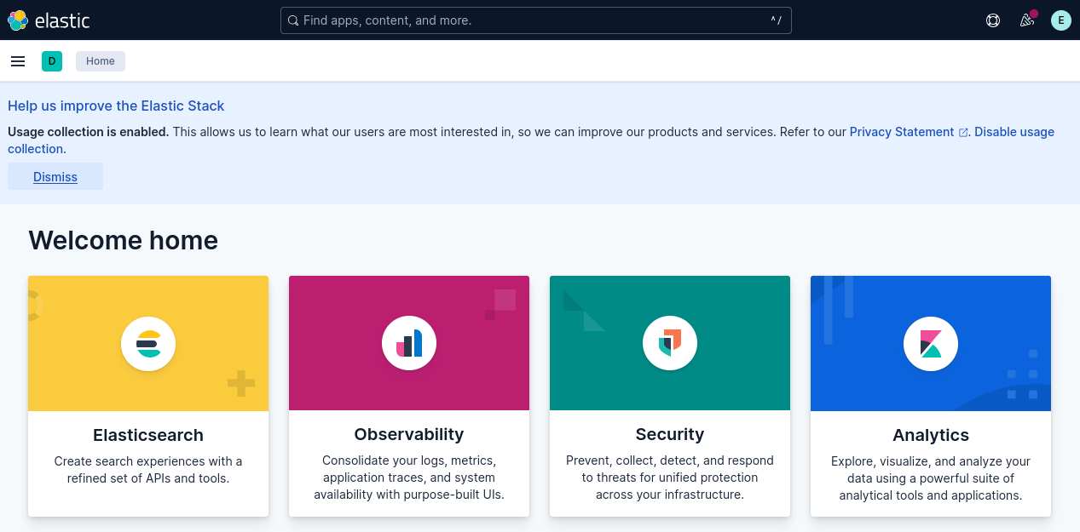Focus the Find apps, content search field
Viewport: 1080px width, 532px height.
pos(536,20)
